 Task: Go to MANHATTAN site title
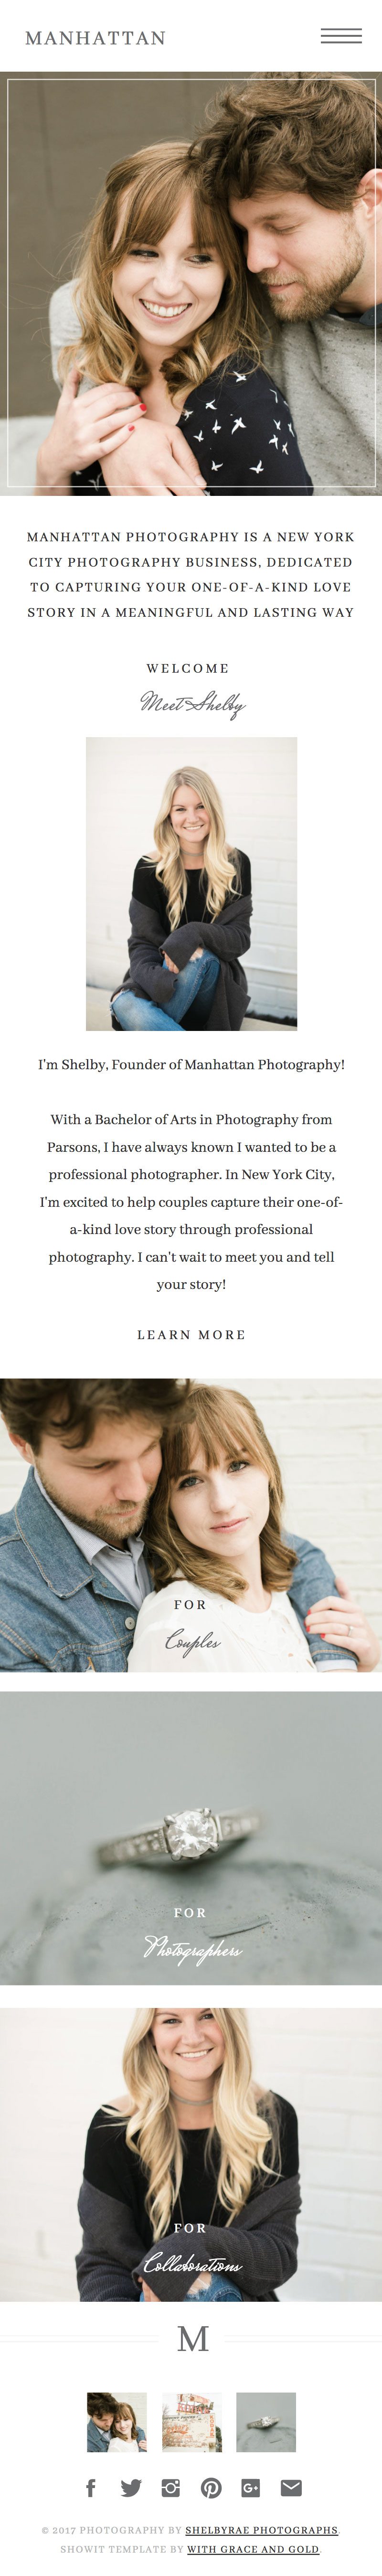pos(95,38)
